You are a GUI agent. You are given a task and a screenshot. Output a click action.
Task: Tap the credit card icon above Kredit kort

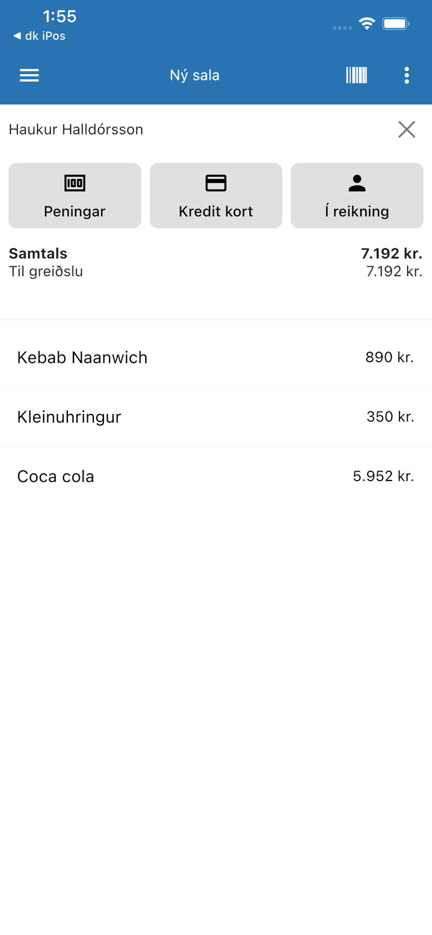click(216, 183)
